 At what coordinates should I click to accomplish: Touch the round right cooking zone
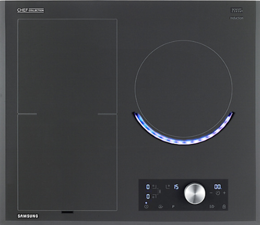pyautogui.click(x=183, y=89)
